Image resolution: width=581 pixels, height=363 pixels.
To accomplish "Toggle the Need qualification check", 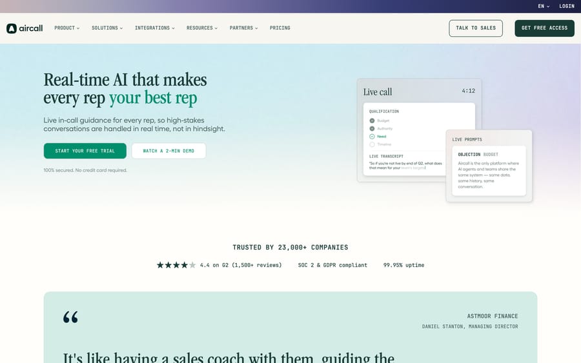I will coord(372,137).
